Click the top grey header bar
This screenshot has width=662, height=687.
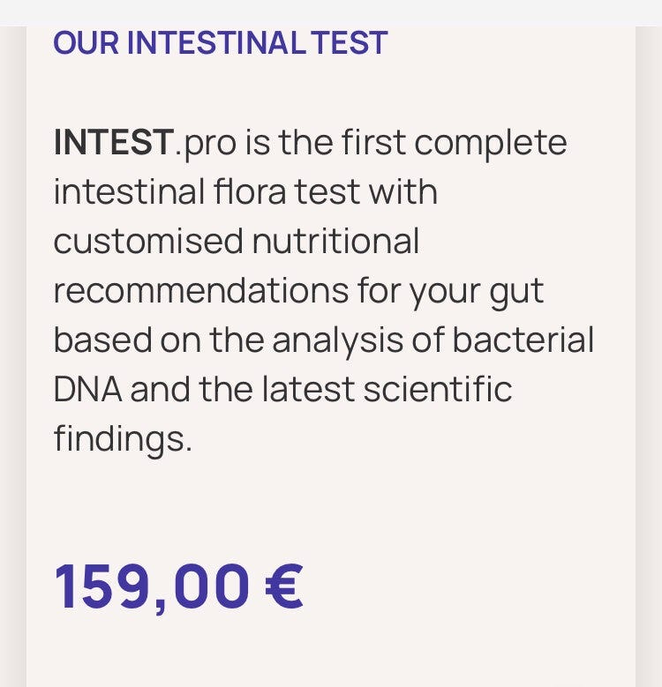tap(331, 12)
